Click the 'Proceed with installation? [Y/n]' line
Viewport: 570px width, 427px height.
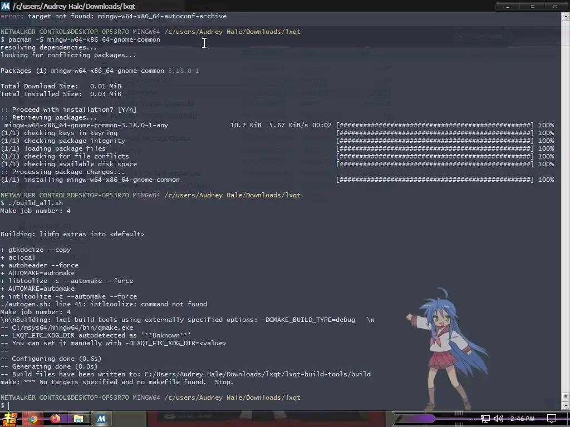coord(68,110)
